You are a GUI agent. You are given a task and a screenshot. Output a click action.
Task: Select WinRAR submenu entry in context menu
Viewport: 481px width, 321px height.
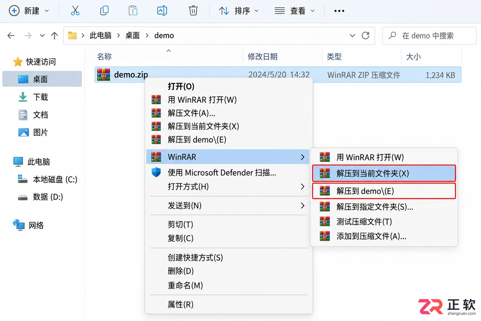tap(228, 157)
